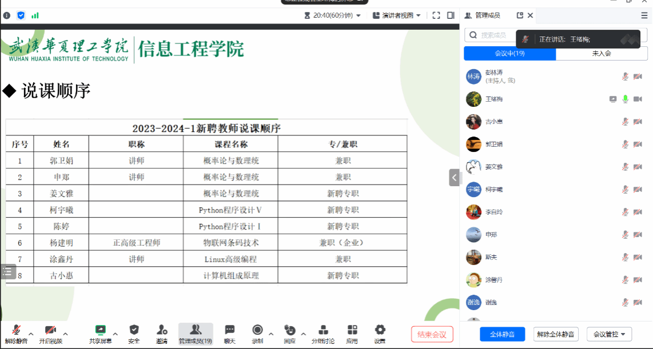653x349 pixels.
Task: Click the 结束会议 button
Action: coord(432,334)
